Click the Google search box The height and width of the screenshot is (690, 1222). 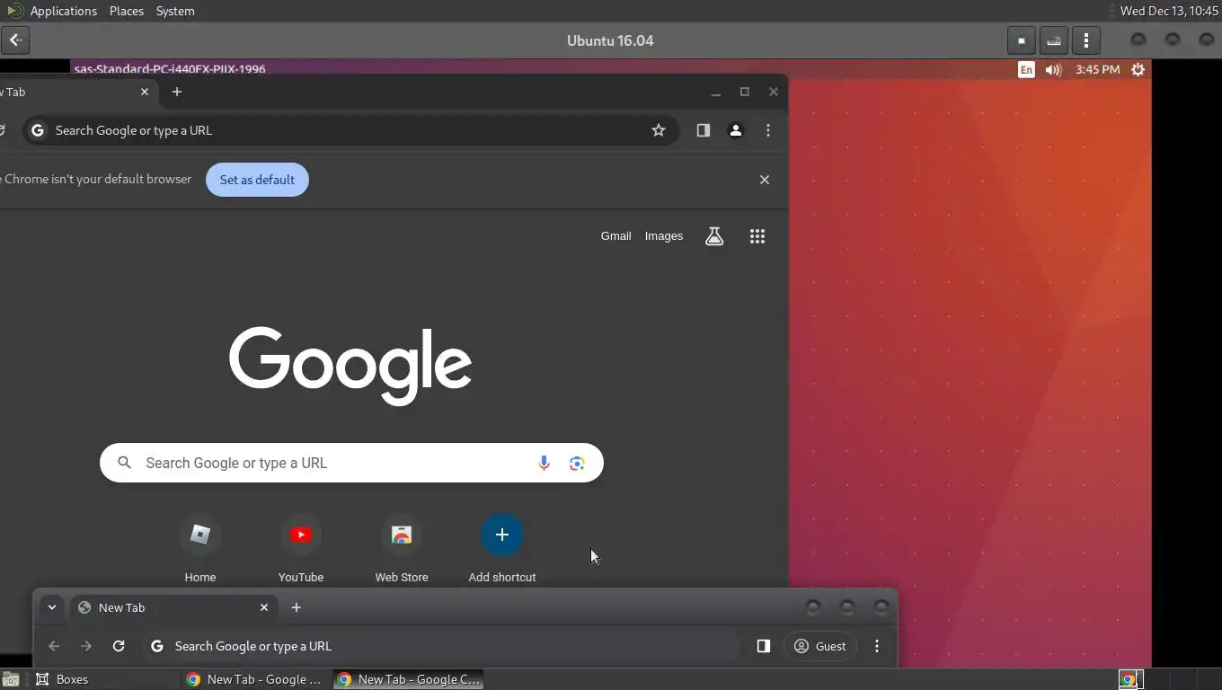click(351, 463)
